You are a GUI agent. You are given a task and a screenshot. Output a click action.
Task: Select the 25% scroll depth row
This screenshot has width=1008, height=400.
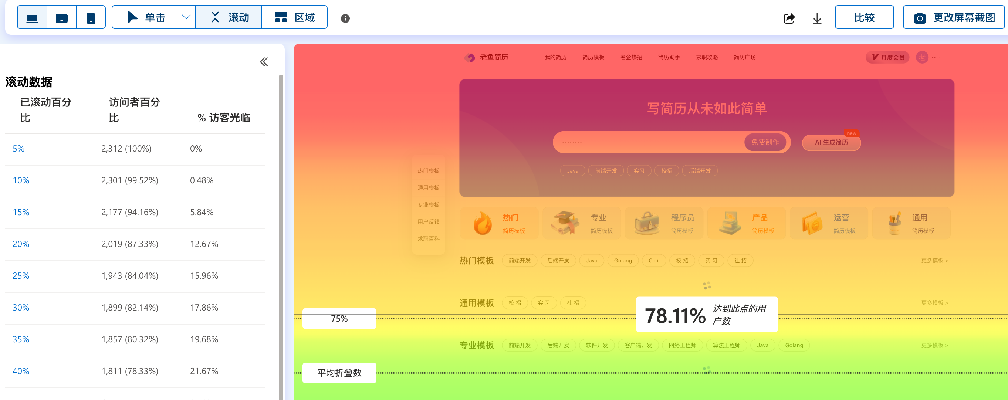point(21,276)
